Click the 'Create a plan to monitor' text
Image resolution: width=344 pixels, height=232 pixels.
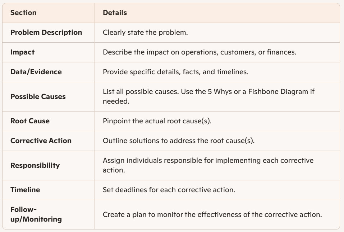(x=212, y=214)
